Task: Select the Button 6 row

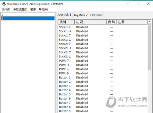Action: pos(103,98)
